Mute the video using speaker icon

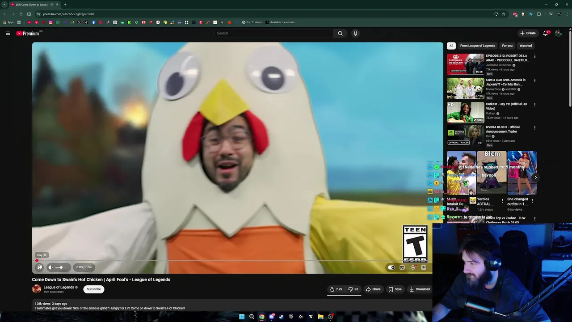tap(50, 267)
